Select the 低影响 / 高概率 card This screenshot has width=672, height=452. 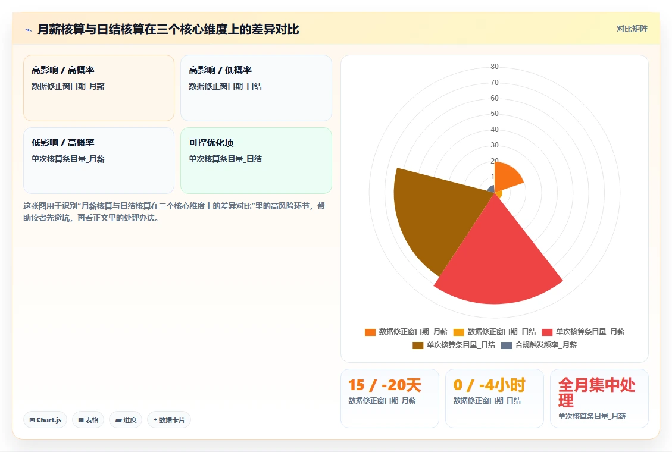click(x=99, y=161)
